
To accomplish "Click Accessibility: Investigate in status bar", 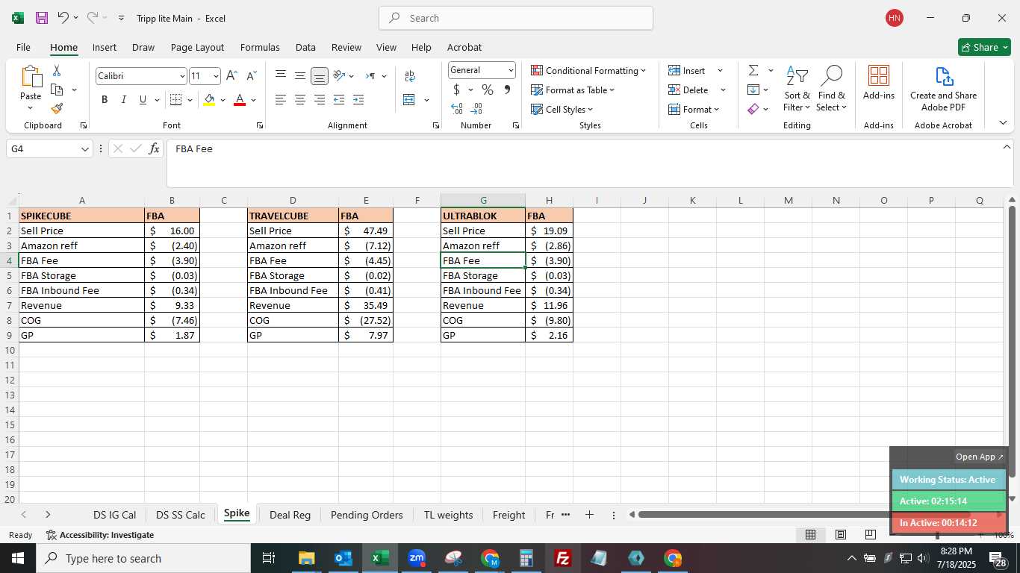I will tap(100, 535).
